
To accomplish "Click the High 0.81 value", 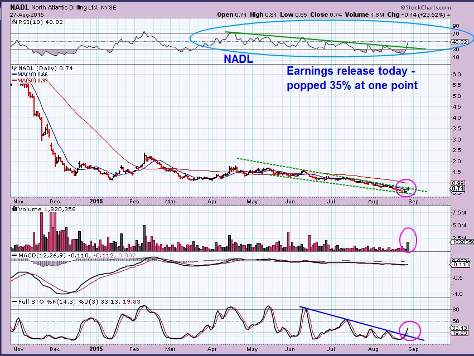I will click(x=263, y=14).
